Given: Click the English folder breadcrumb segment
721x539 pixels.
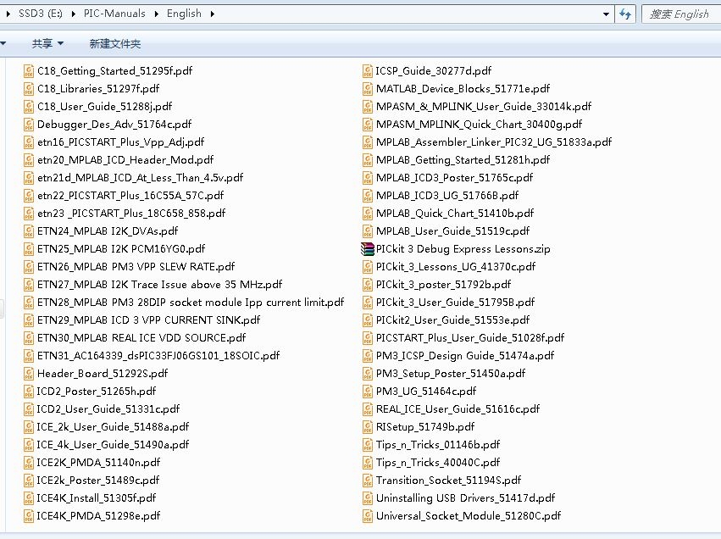Looking at the screenshot, I should (184, 14).
